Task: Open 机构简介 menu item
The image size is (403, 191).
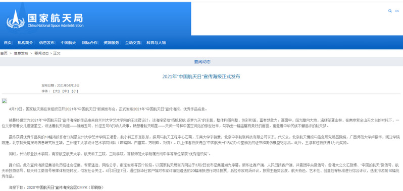Action: tap(25, 43)
